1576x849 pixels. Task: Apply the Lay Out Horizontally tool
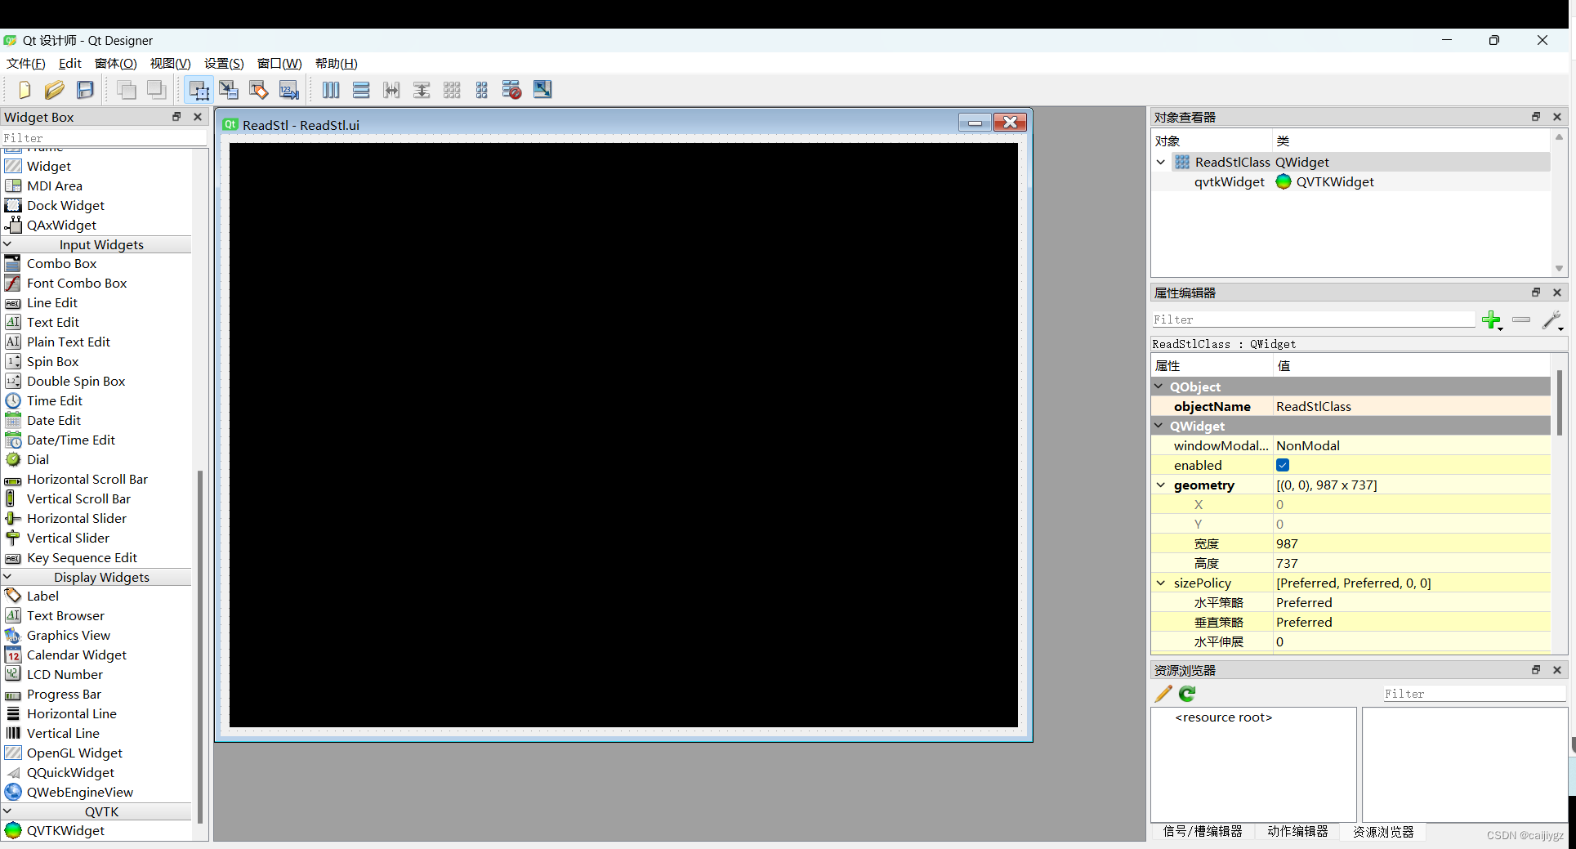click(330, 90)
